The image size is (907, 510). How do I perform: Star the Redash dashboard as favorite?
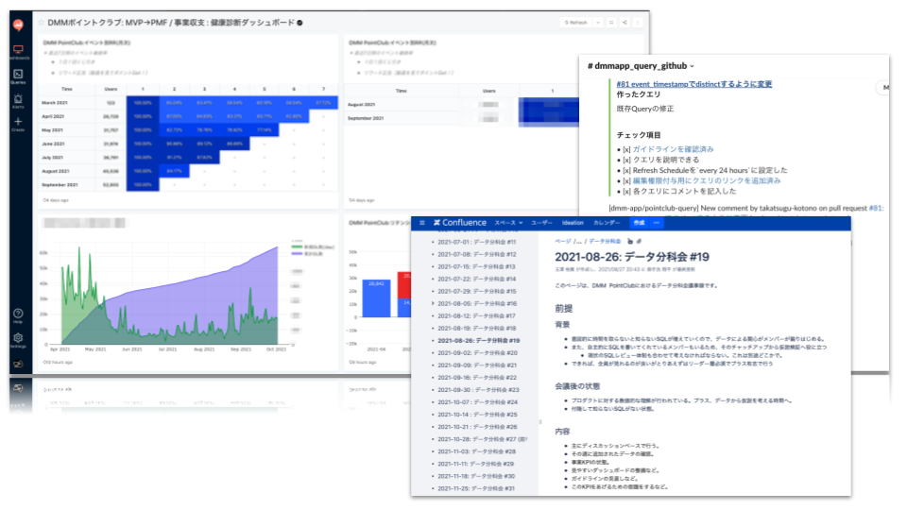coord(41,23)
